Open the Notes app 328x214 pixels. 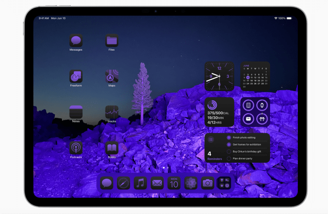(76, 112)
